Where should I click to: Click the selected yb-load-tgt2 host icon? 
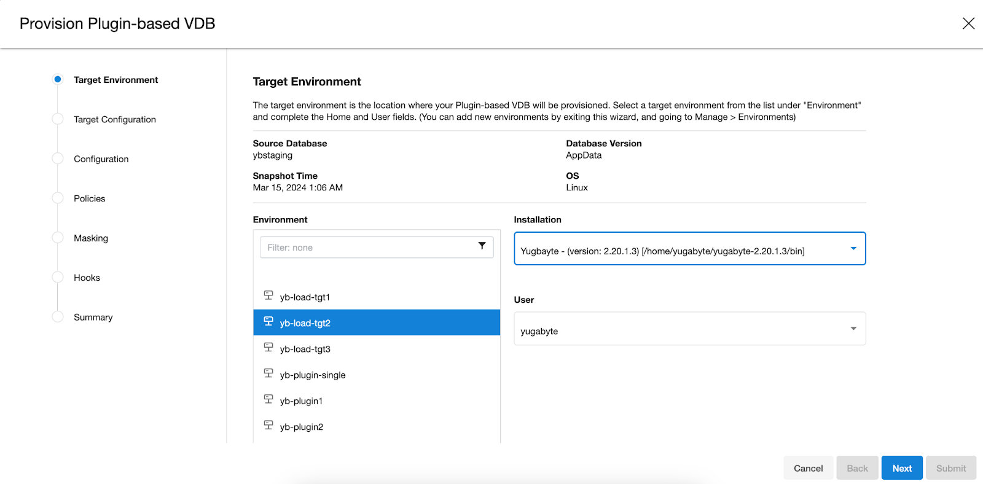(268, 321)
